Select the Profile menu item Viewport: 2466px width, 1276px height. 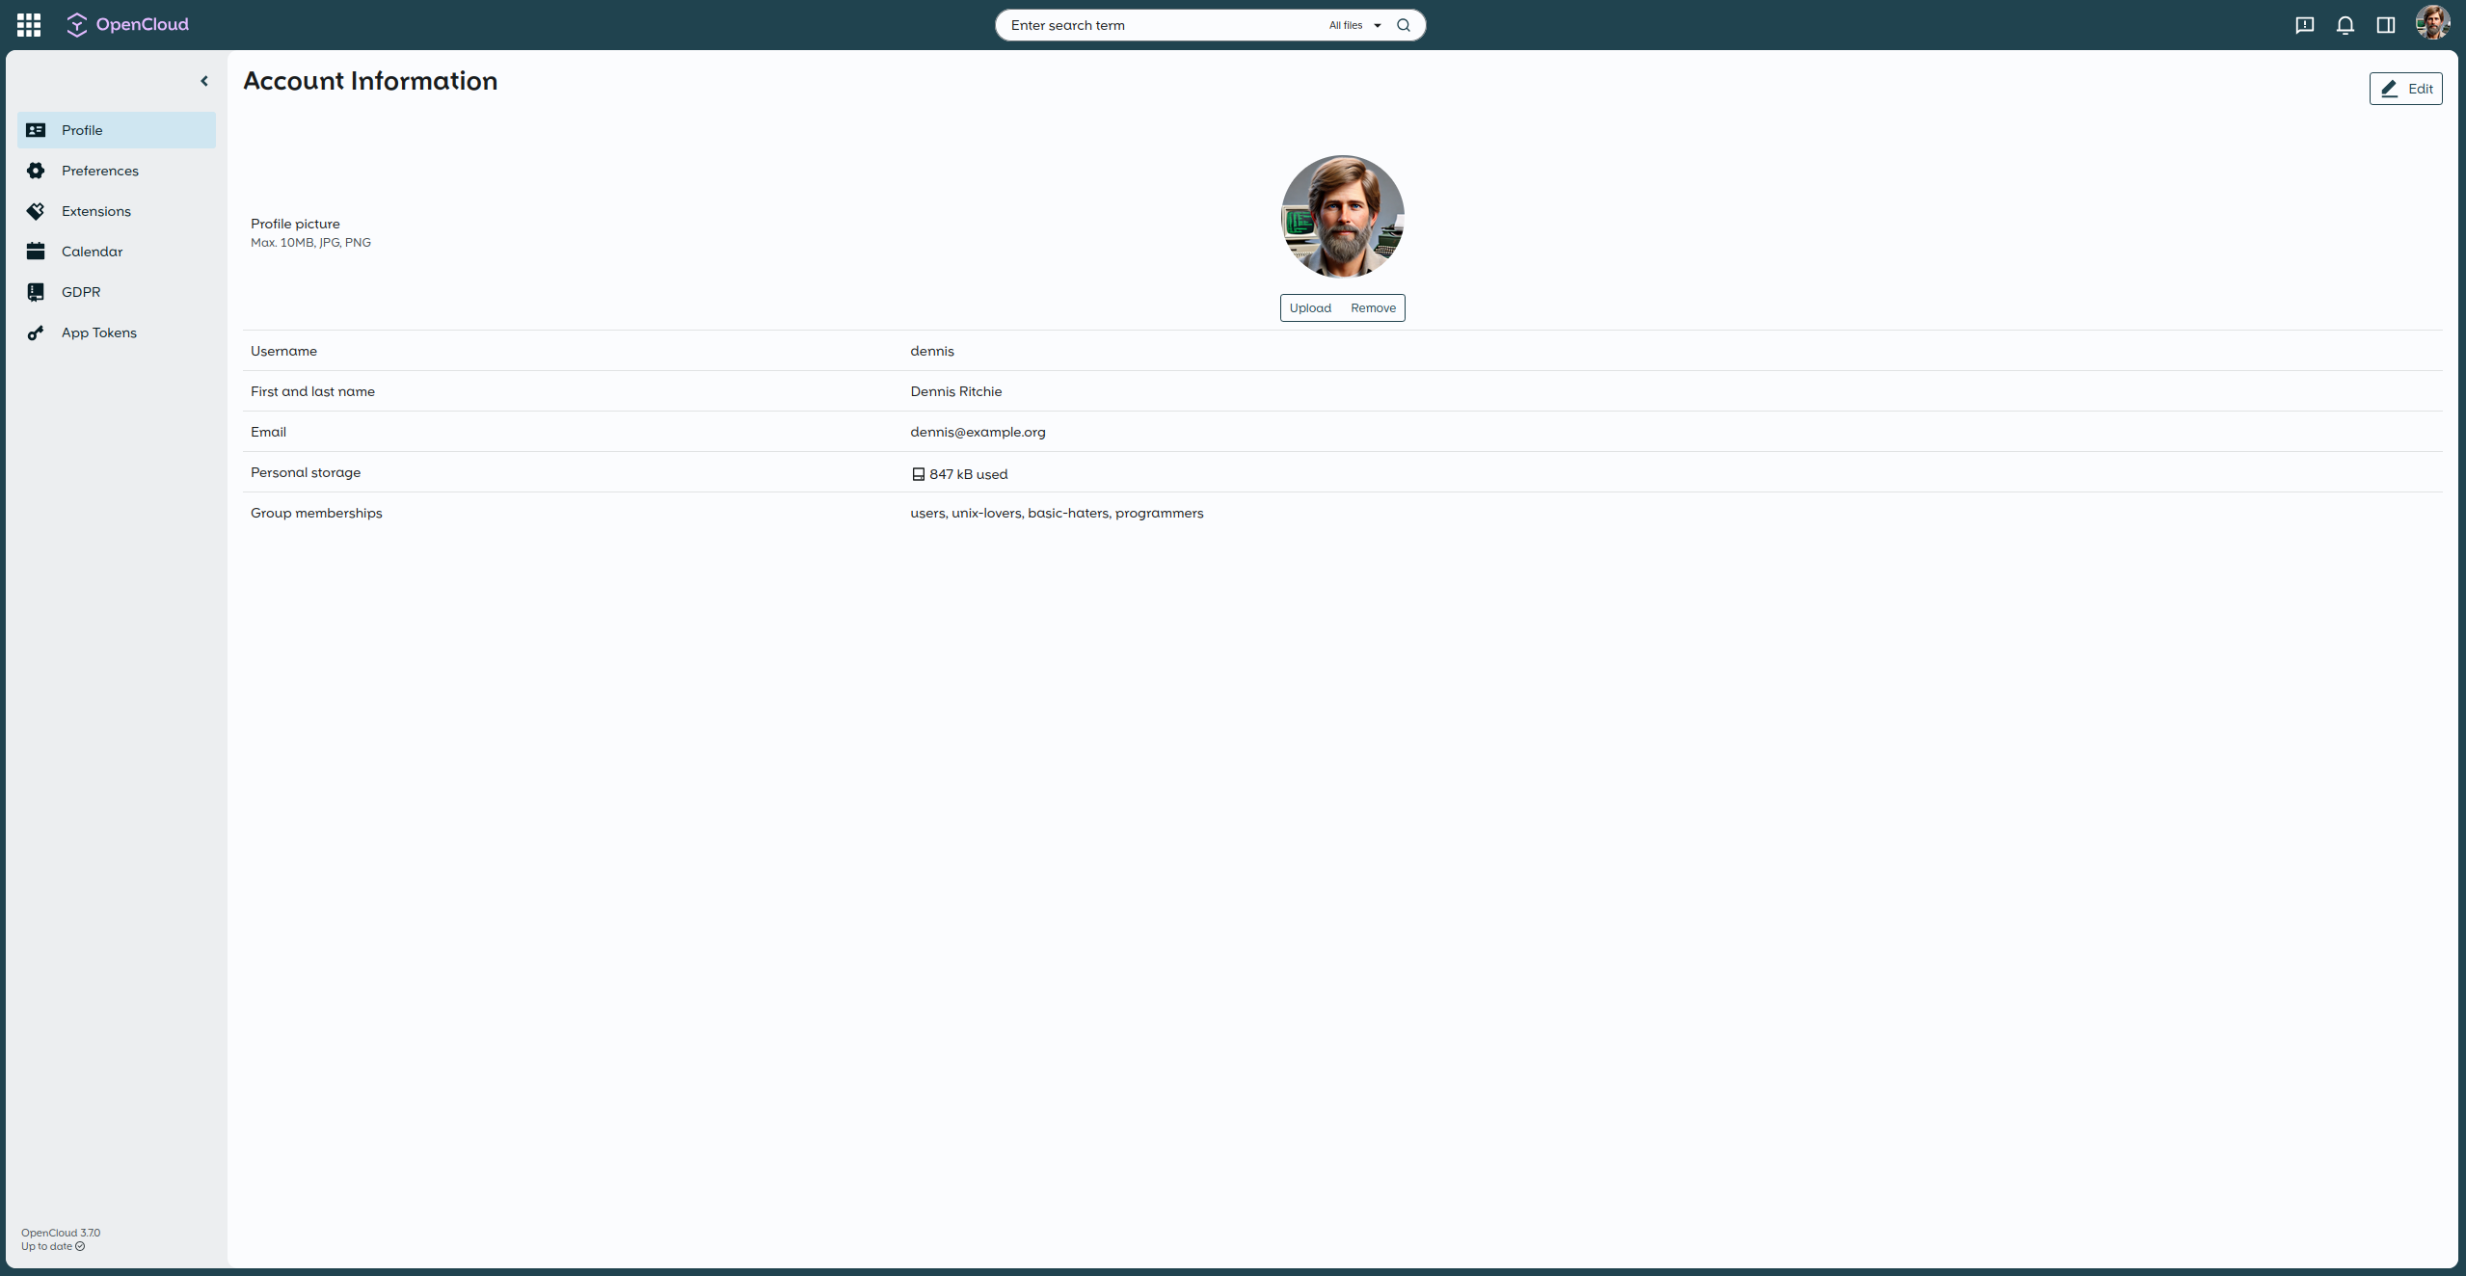click(82, 130)
